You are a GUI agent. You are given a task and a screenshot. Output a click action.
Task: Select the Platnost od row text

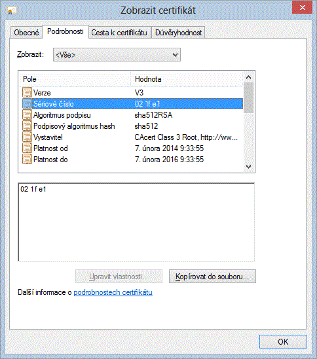(50, 148)
